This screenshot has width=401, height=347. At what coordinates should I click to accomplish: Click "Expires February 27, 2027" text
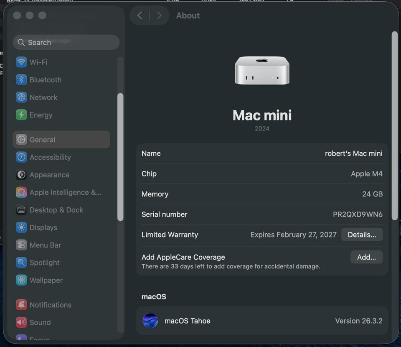click(293, 235)
